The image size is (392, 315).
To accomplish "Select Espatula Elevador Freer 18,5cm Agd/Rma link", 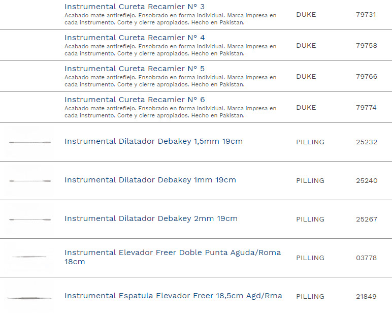I will (173, 296).
